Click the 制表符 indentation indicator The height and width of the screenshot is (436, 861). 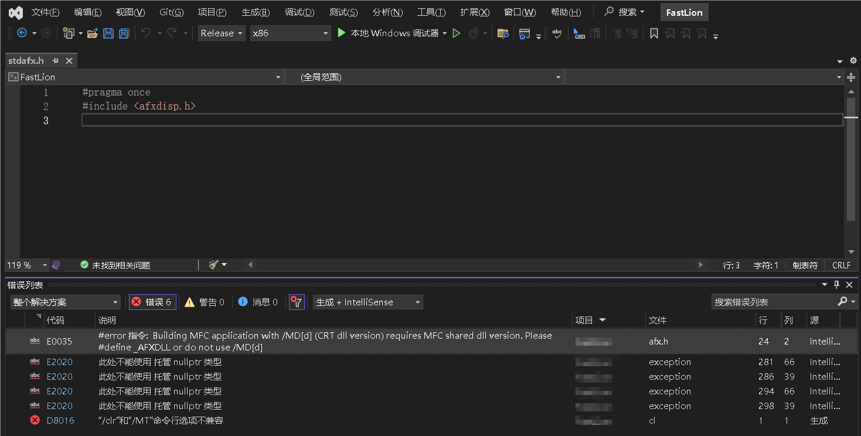pyautogui.click(x=805, y=265)
